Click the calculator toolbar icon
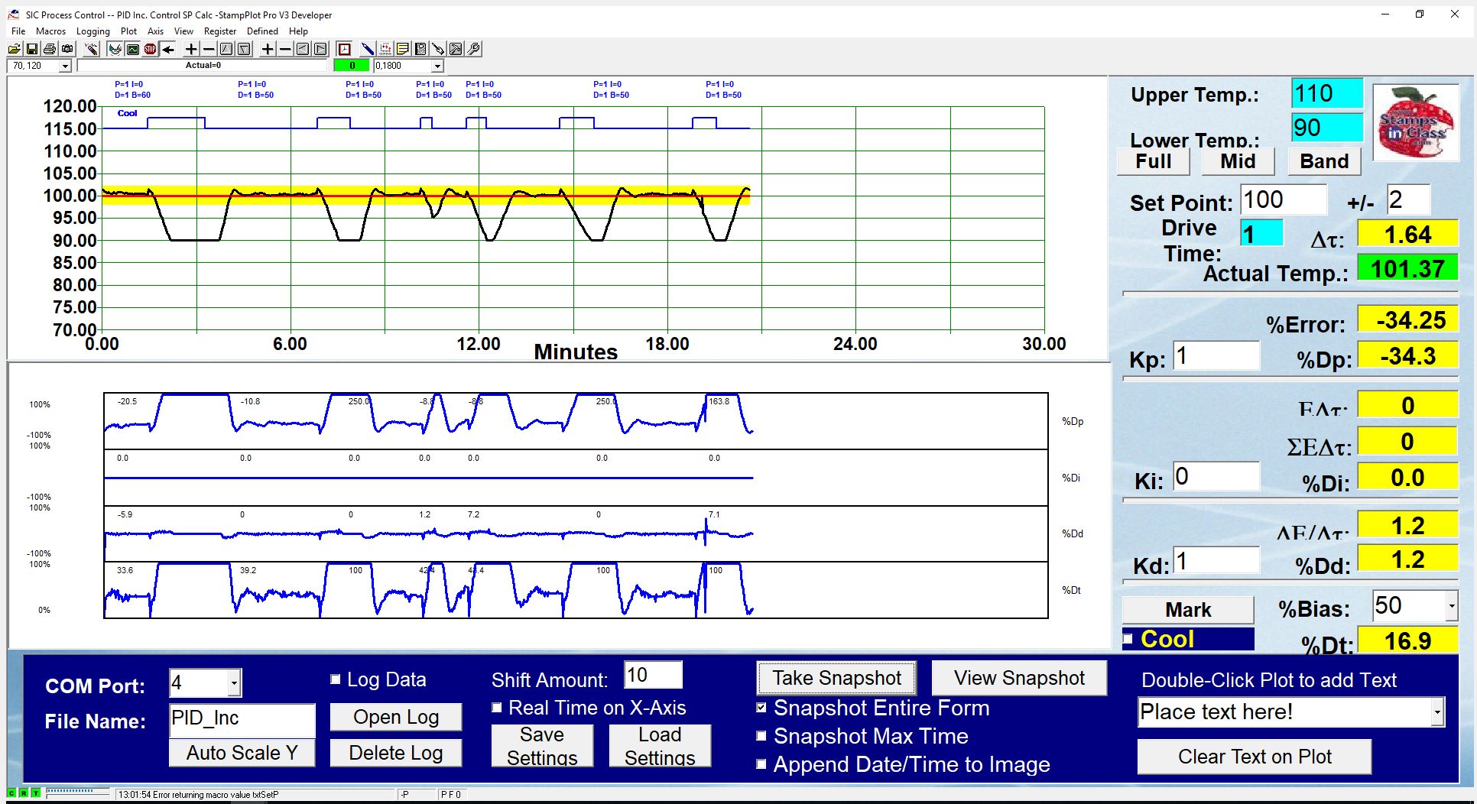The height and width of the screenshot is (804, 1477). click(x=420, y=49)
